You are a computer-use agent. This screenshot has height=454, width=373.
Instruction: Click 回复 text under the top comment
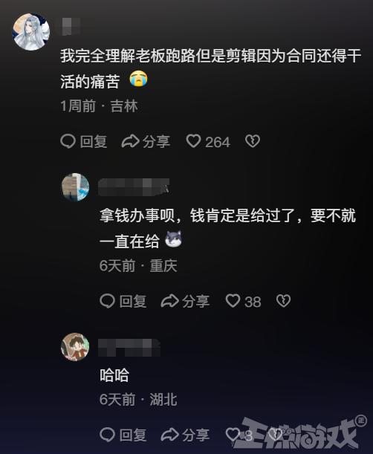[94, 142]
